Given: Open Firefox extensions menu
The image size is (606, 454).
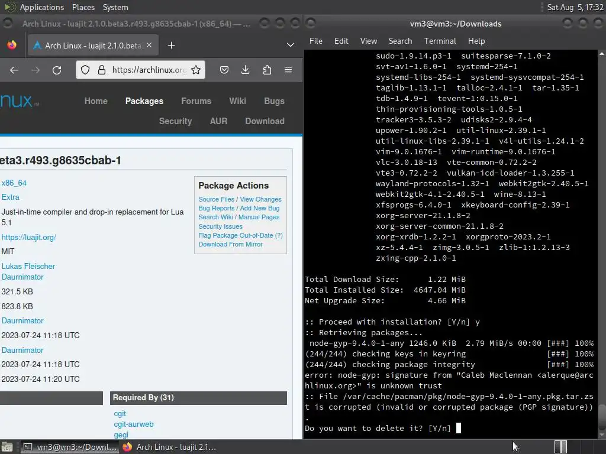Looking at the screenshot, I should 267,70.
